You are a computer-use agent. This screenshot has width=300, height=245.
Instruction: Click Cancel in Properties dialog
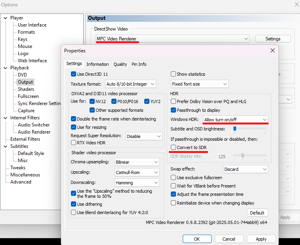pos(229,239)
